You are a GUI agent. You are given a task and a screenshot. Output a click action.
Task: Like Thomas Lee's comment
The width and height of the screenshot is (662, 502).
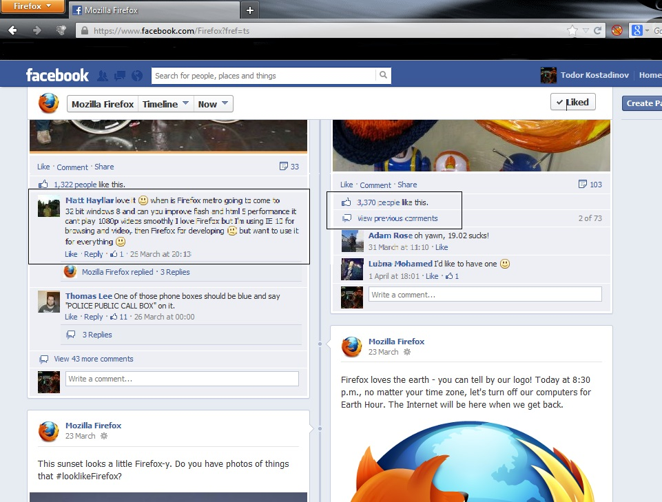71,317
